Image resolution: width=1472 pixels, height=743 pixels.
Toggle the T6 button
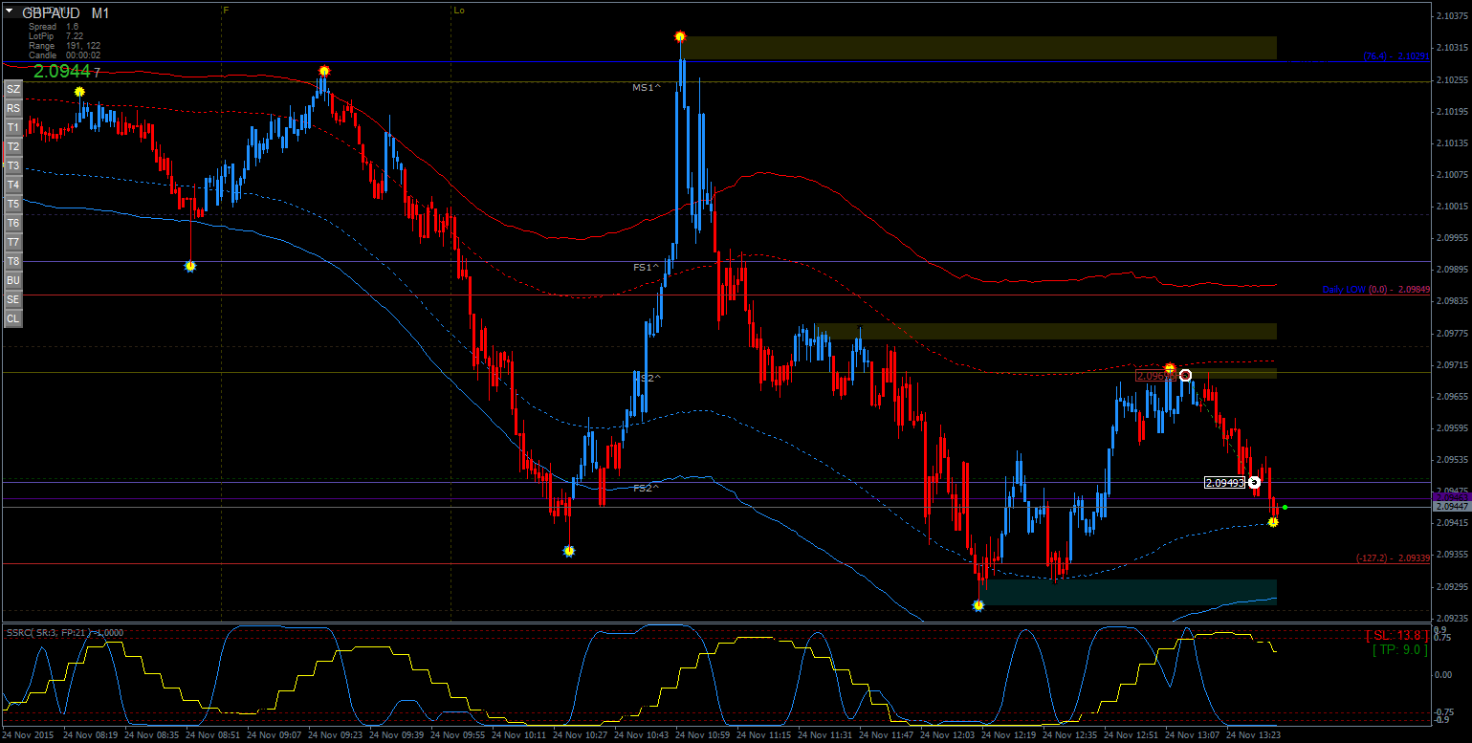13,223
